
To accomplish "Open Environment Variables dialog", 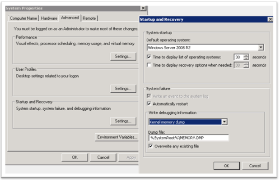I will point(117,137).
